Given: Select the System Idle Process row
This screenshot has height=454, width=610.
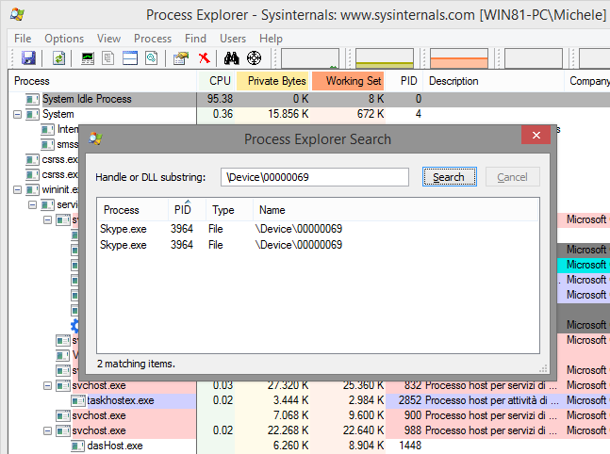Looking at the screenshot, I should click(x=309, y=99).
